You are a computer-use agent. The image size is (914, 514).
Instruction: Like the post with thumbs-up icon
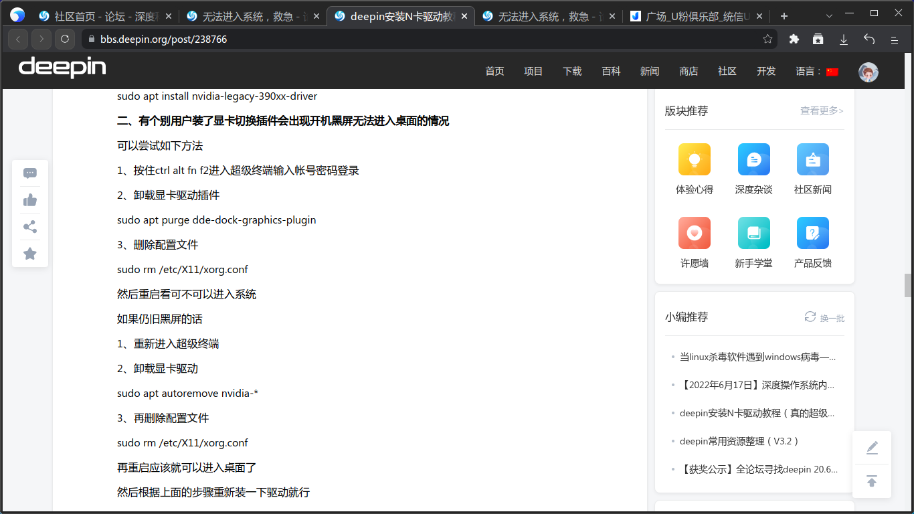[x=30, y=200]
